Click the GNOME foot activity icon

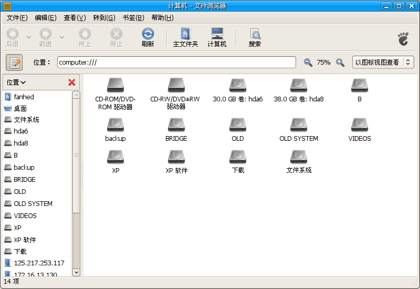click(403, 39)
